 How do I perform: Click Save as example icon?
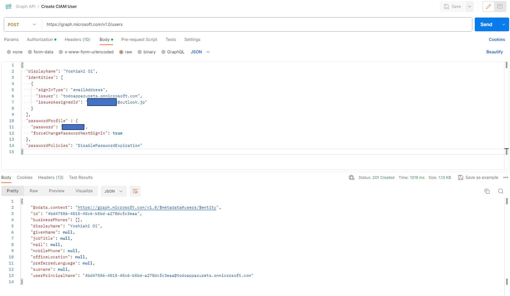point(461,178)
